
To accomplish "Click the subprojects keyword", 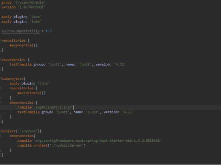I will click(12, 78).
